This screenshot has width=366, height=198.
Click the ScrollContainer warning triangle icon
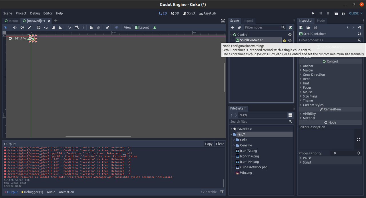tap(284, 40)
